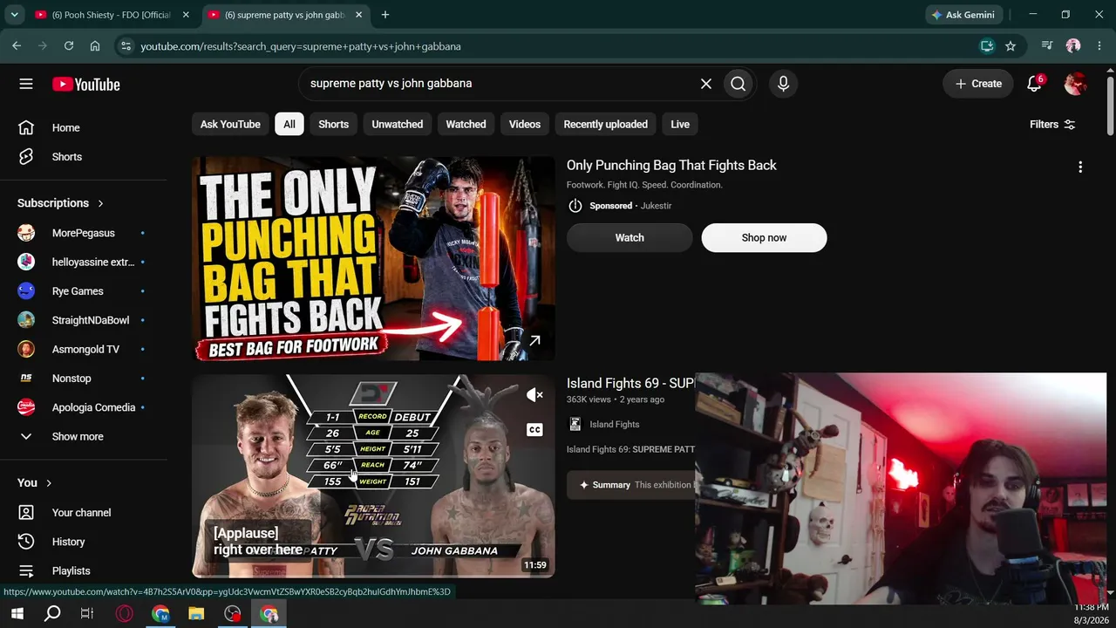Click the ad's Watch button
Screen dimensions: 1116x628
pyautogui.click(x=629, y=238)
